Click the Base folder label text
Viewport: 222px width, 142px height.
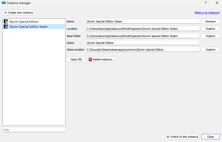pyautogui.click(x=74, y=36)
